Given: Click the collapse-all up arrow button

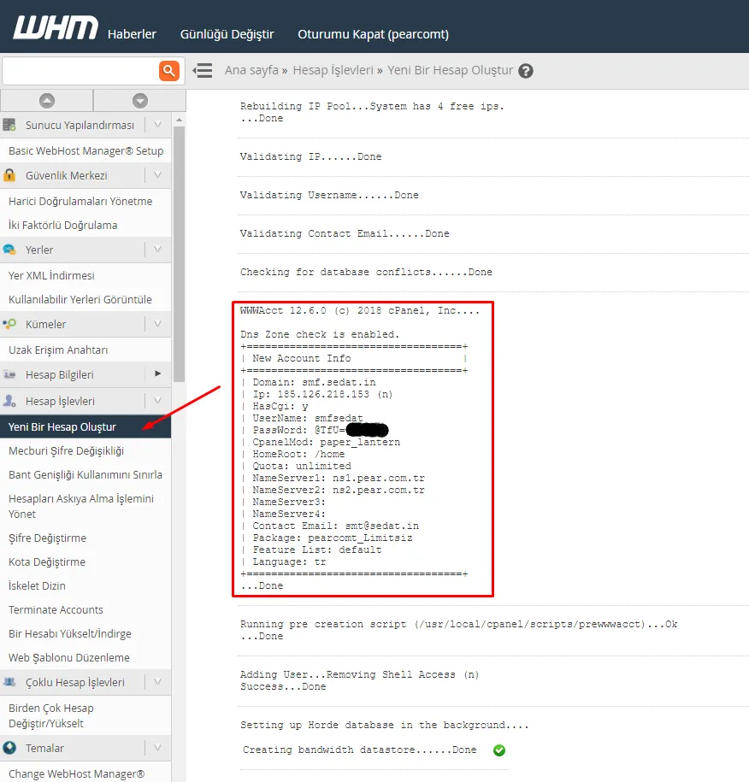Looking at the screenshot, I should [x=47, y=101].
